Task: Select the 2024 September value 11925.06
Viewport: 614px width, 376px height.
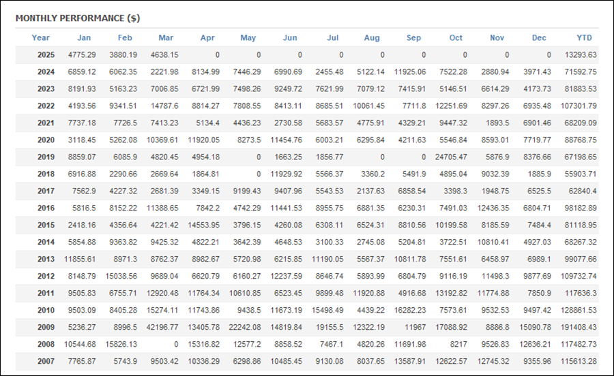Action: 409,72
